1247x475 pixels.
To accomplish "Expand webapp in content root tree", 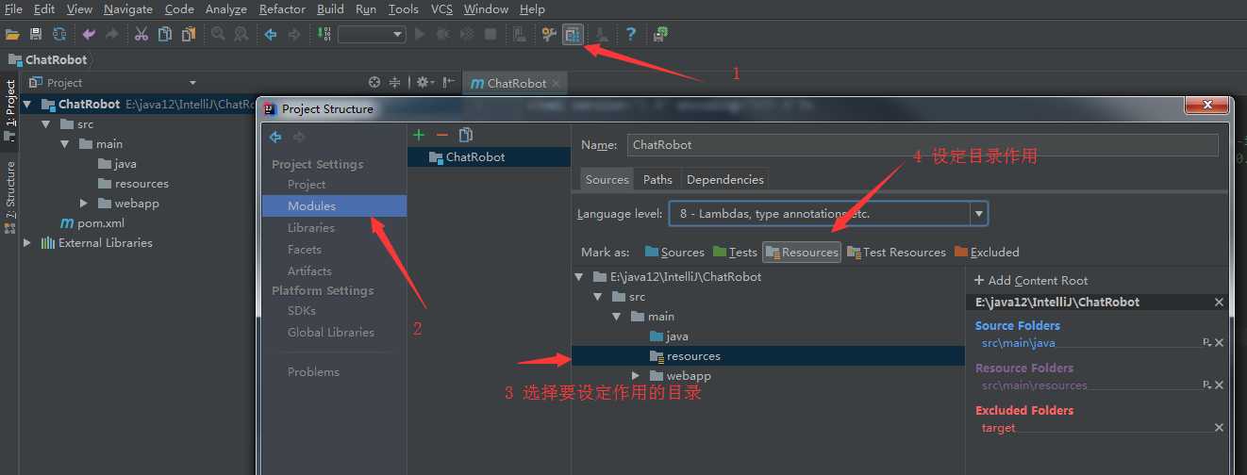I will [x=635, y=376].
